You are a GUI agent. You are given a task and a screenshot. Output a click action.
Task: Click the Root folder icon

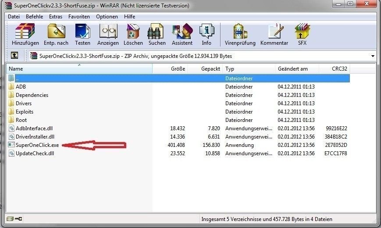(11, 120)
